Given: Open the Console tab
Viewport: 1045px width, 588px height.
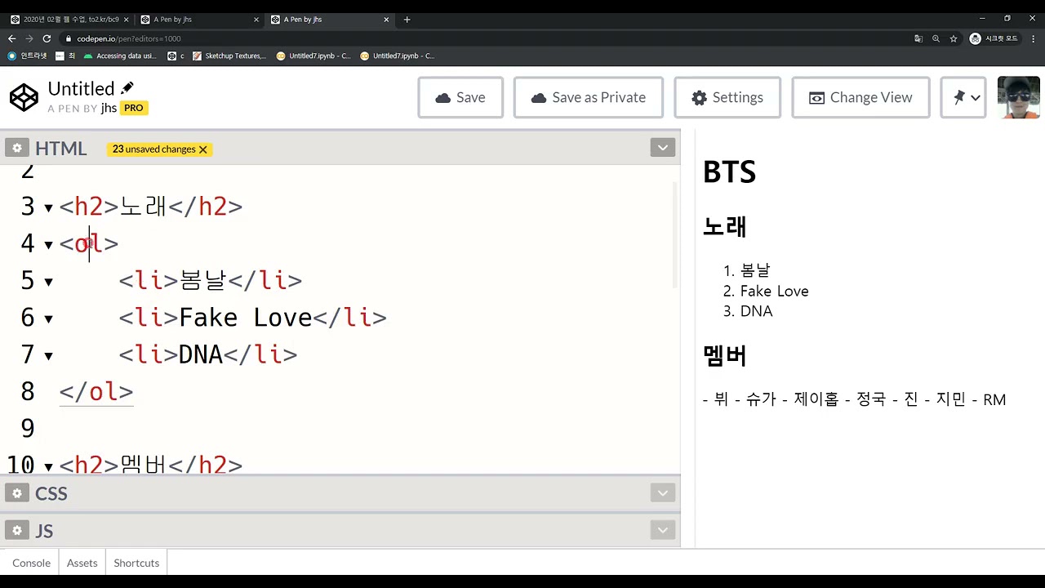Looking at the screenshot, I should coord(31,563).
